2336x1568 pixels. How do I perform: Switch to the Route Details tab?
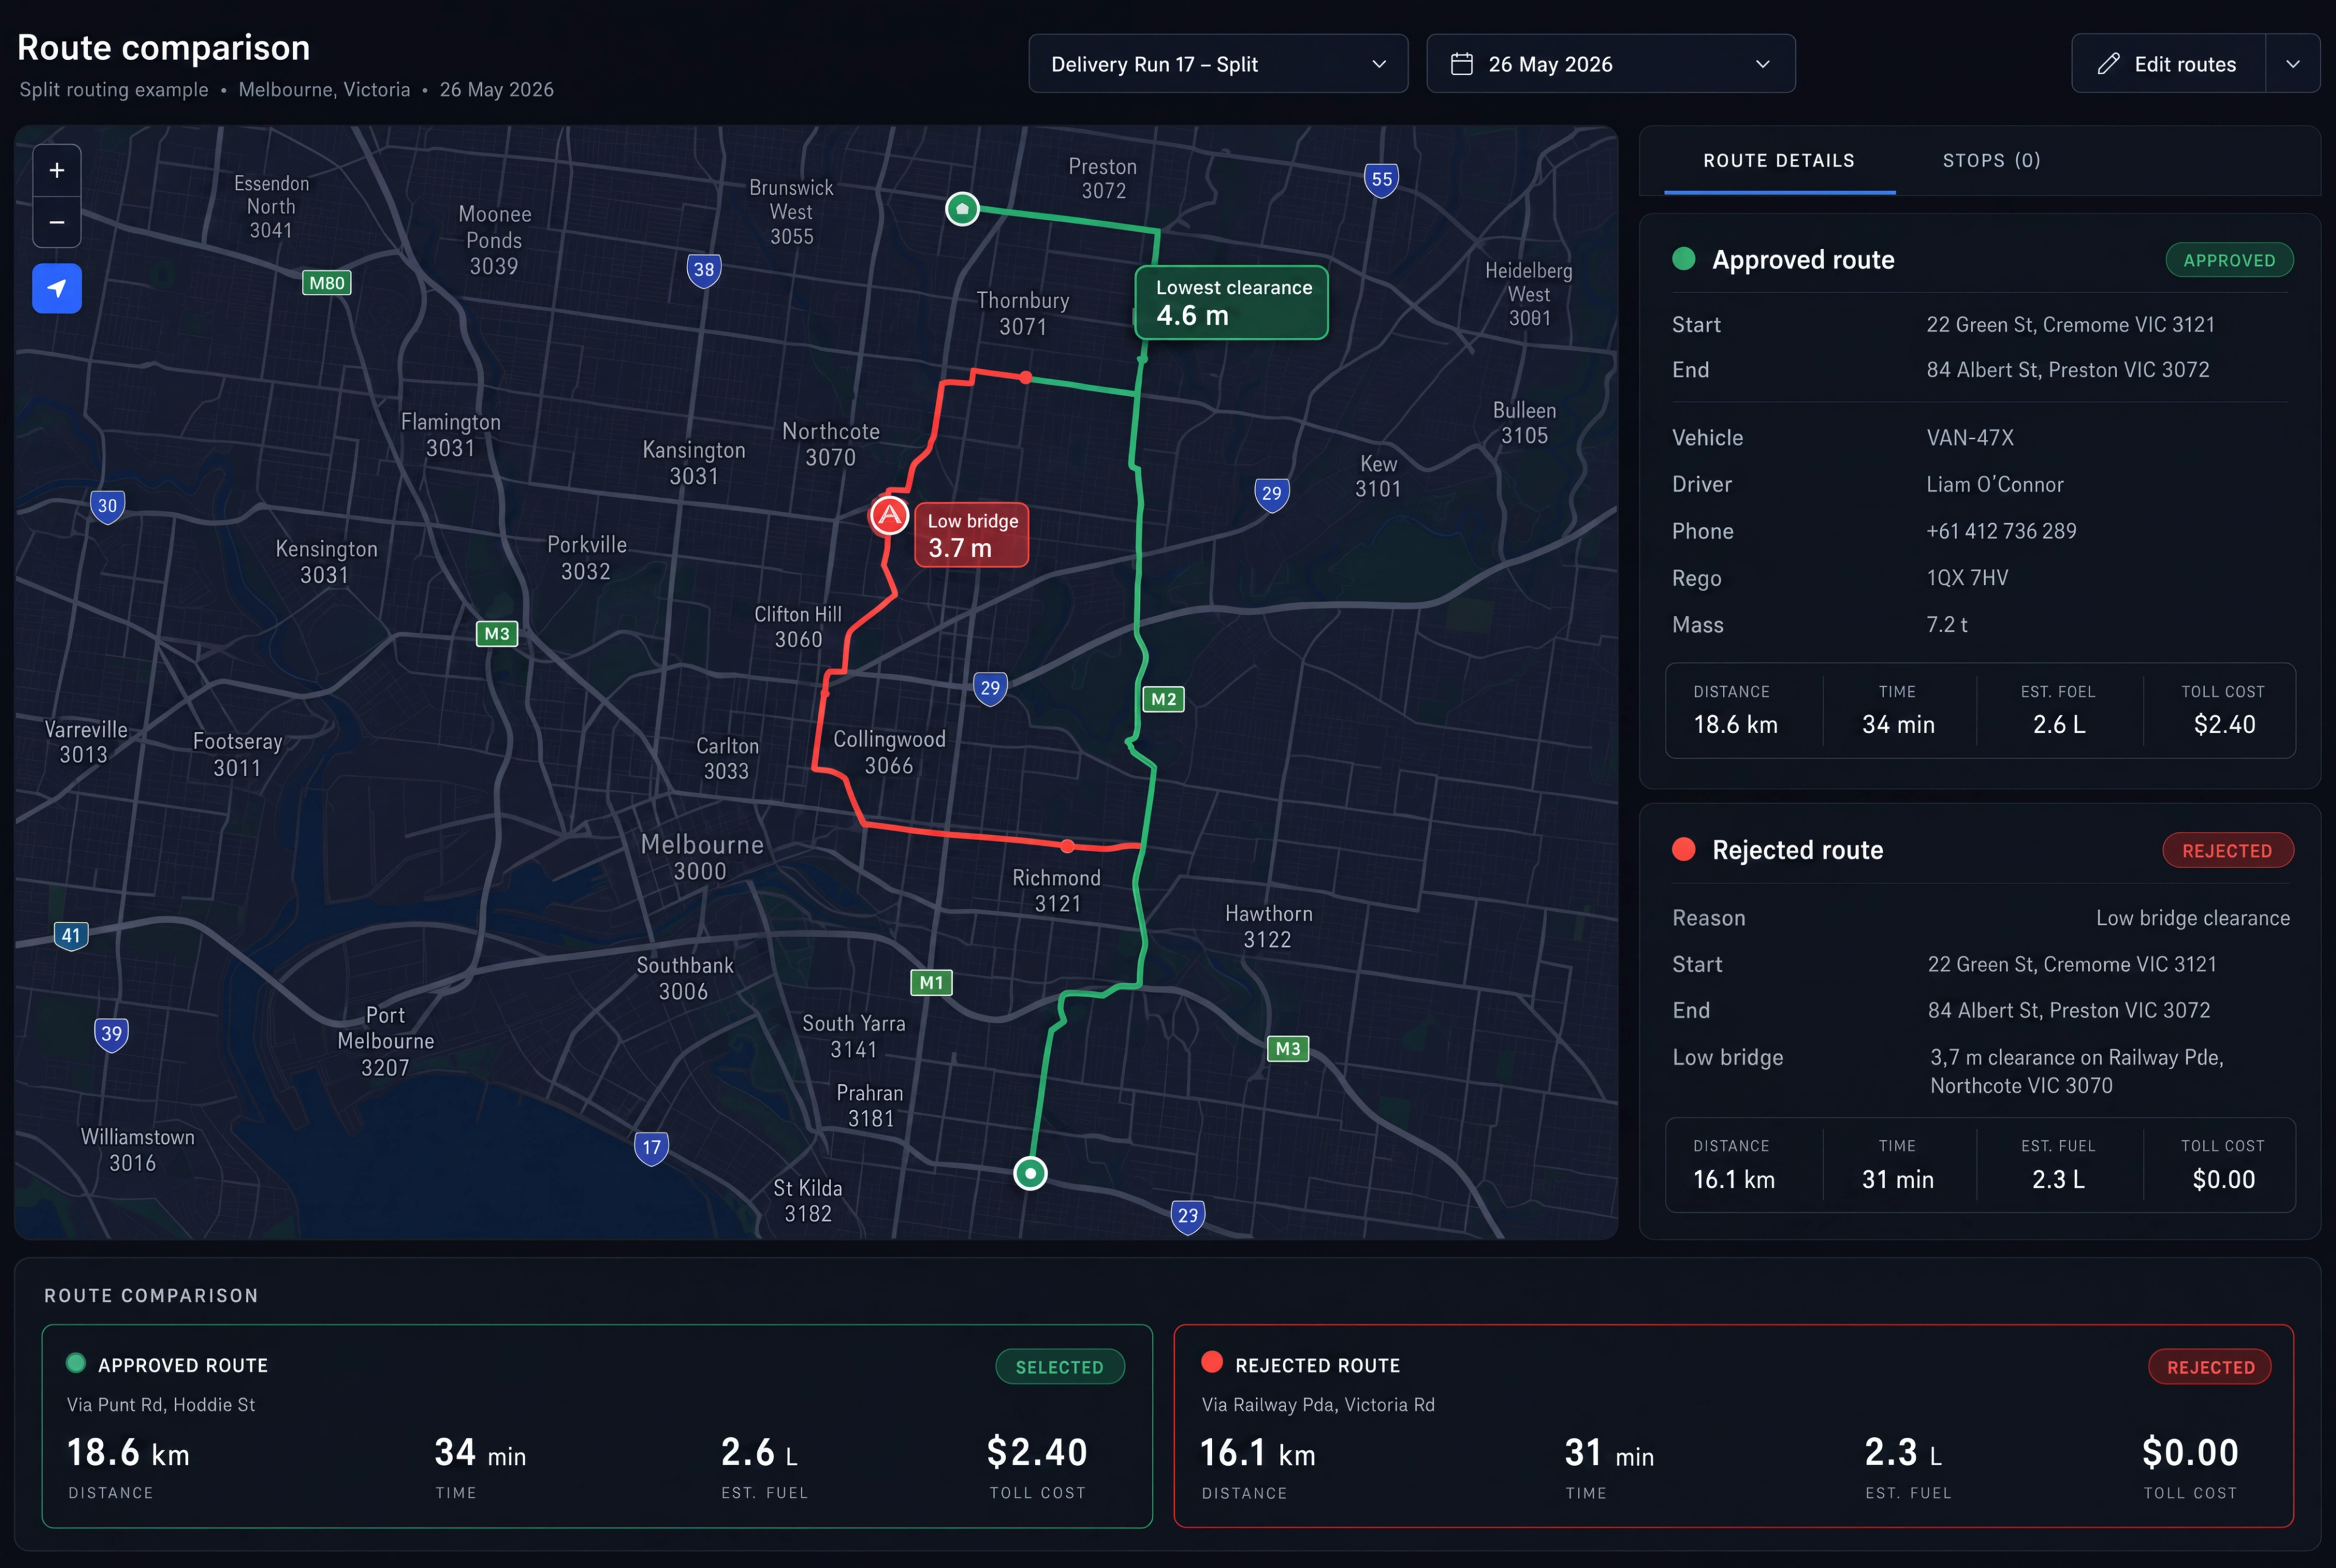(x=1778, y=161)
